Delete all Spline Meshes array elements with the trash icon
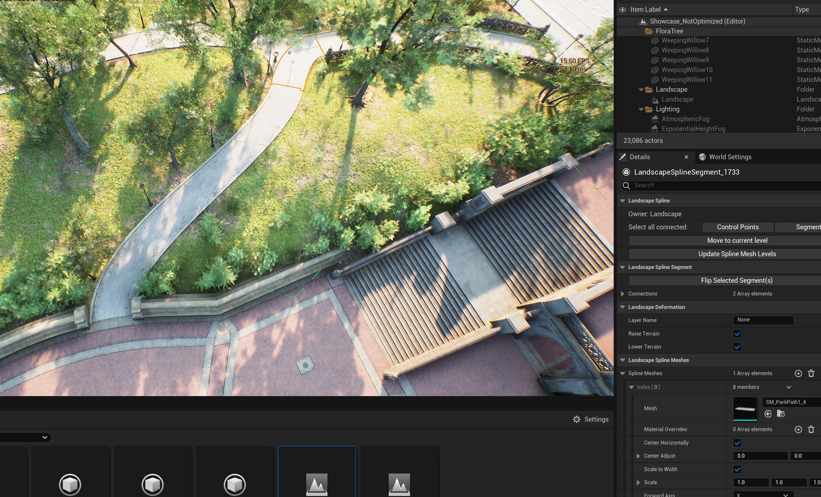 click(811, 374)
